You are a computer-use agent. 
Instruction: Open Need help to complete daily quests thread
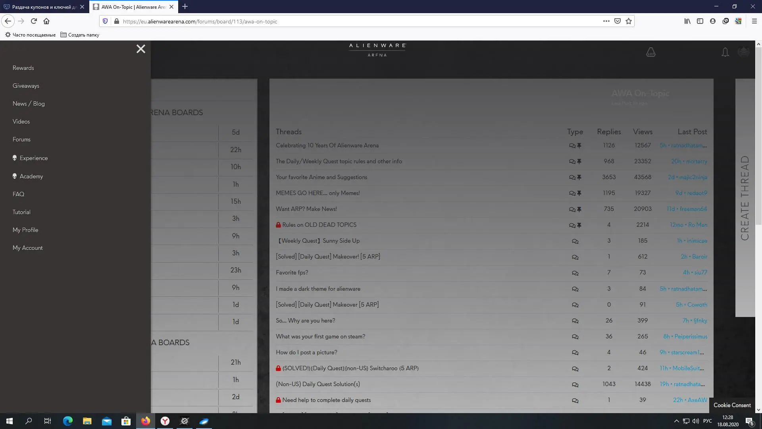click(x=327, y=400)
